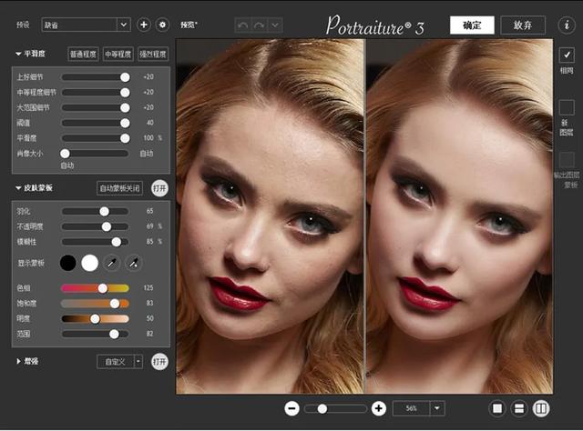Click the 放弃 cancel button
583x431 pixels.
coord(523,25)
